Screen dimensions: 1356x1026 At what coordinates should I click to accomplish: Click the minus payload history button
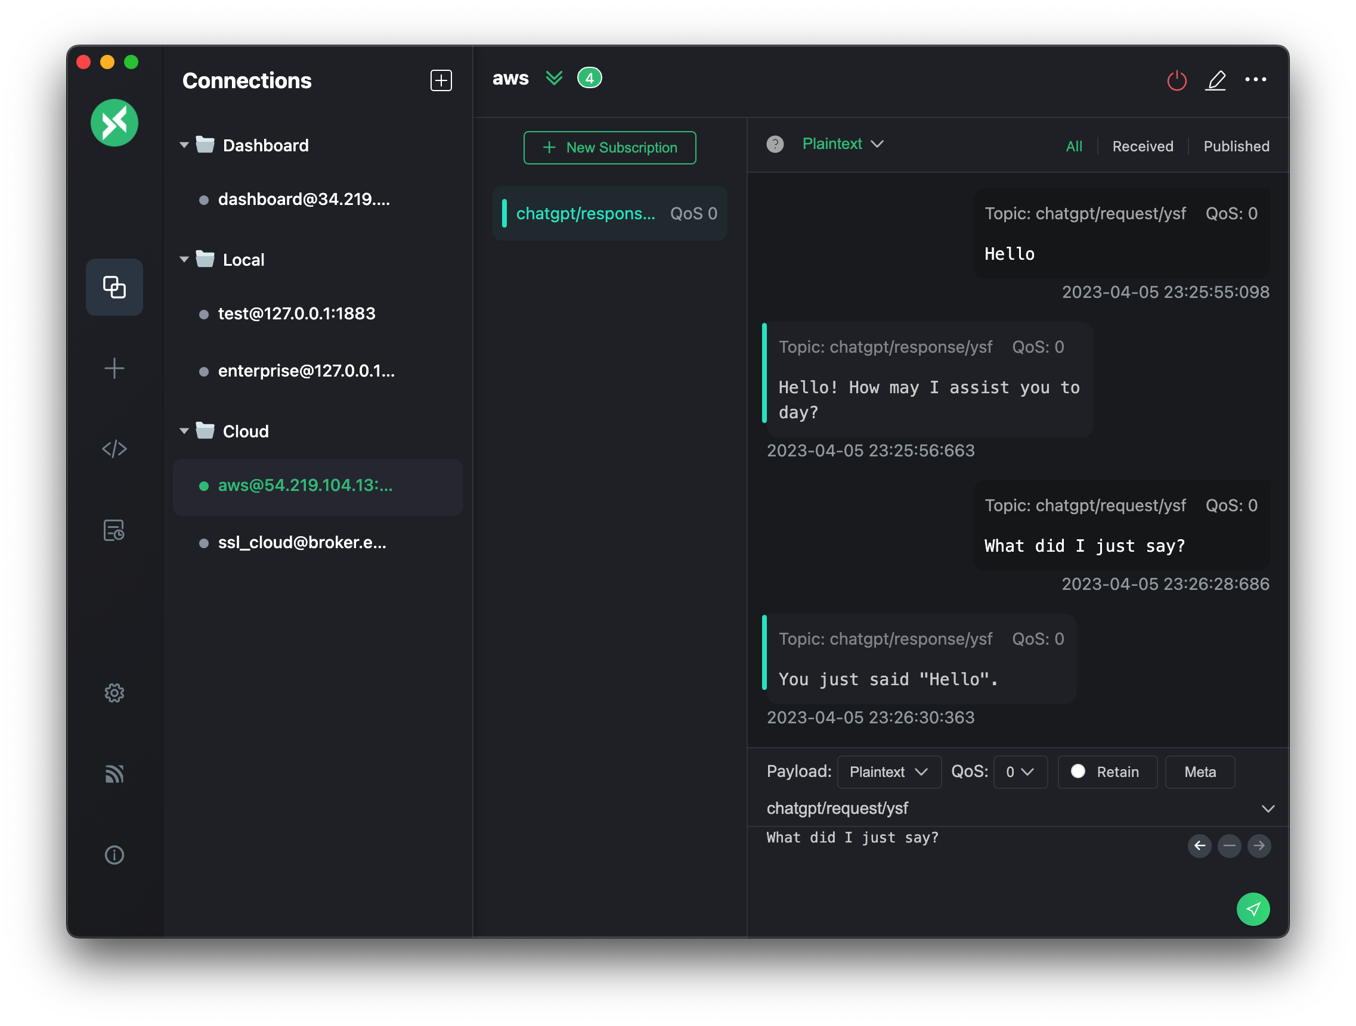coord(1229,846)
